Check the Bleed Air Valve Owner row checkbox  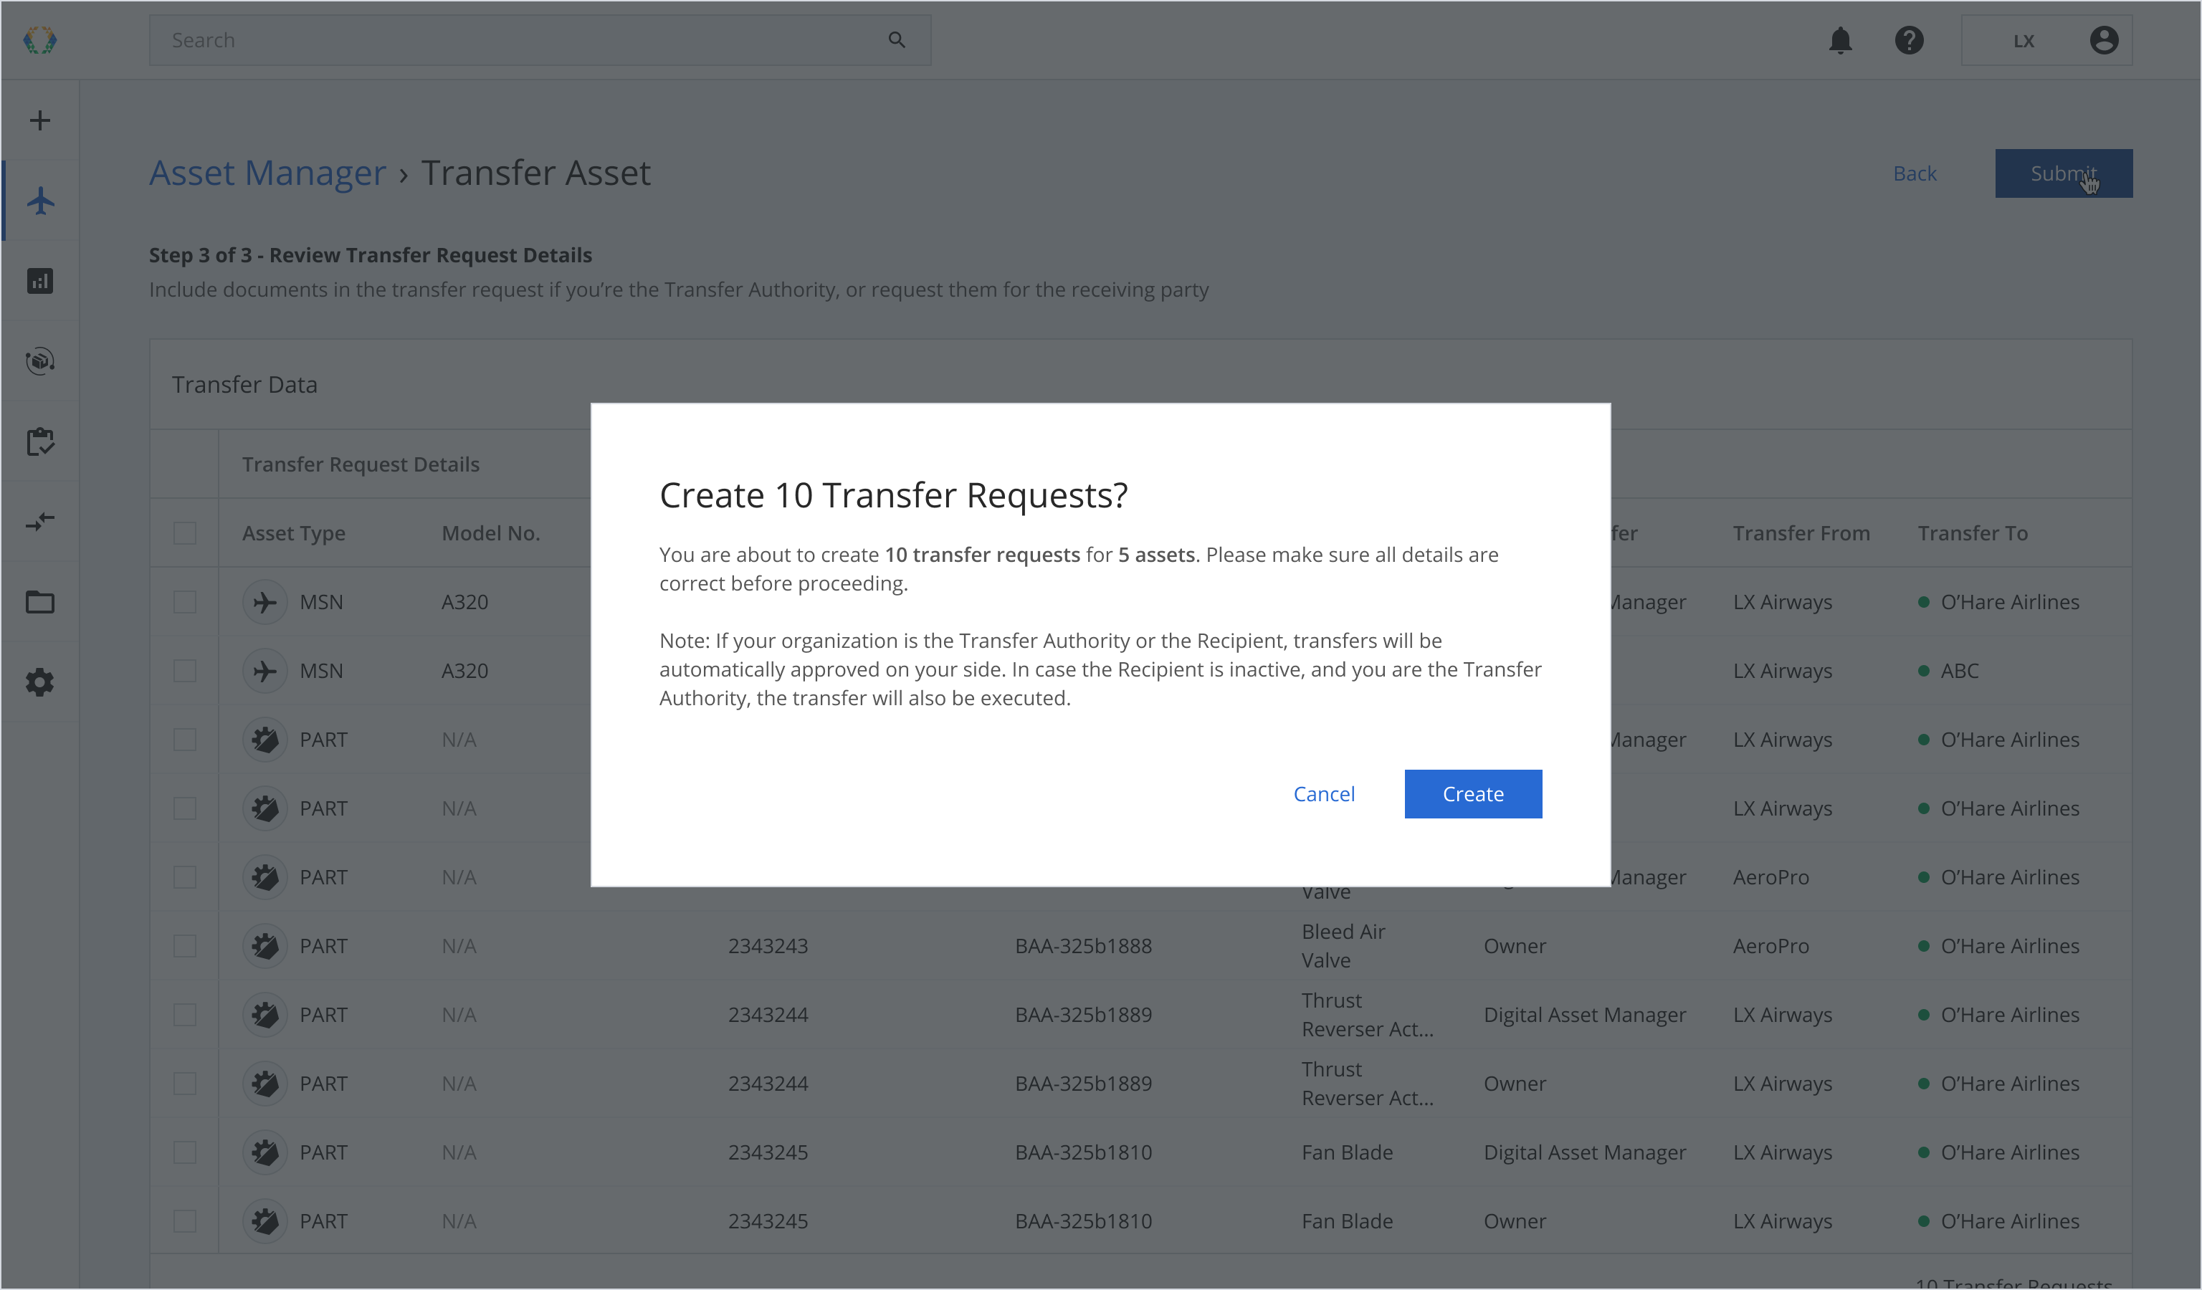184,946
